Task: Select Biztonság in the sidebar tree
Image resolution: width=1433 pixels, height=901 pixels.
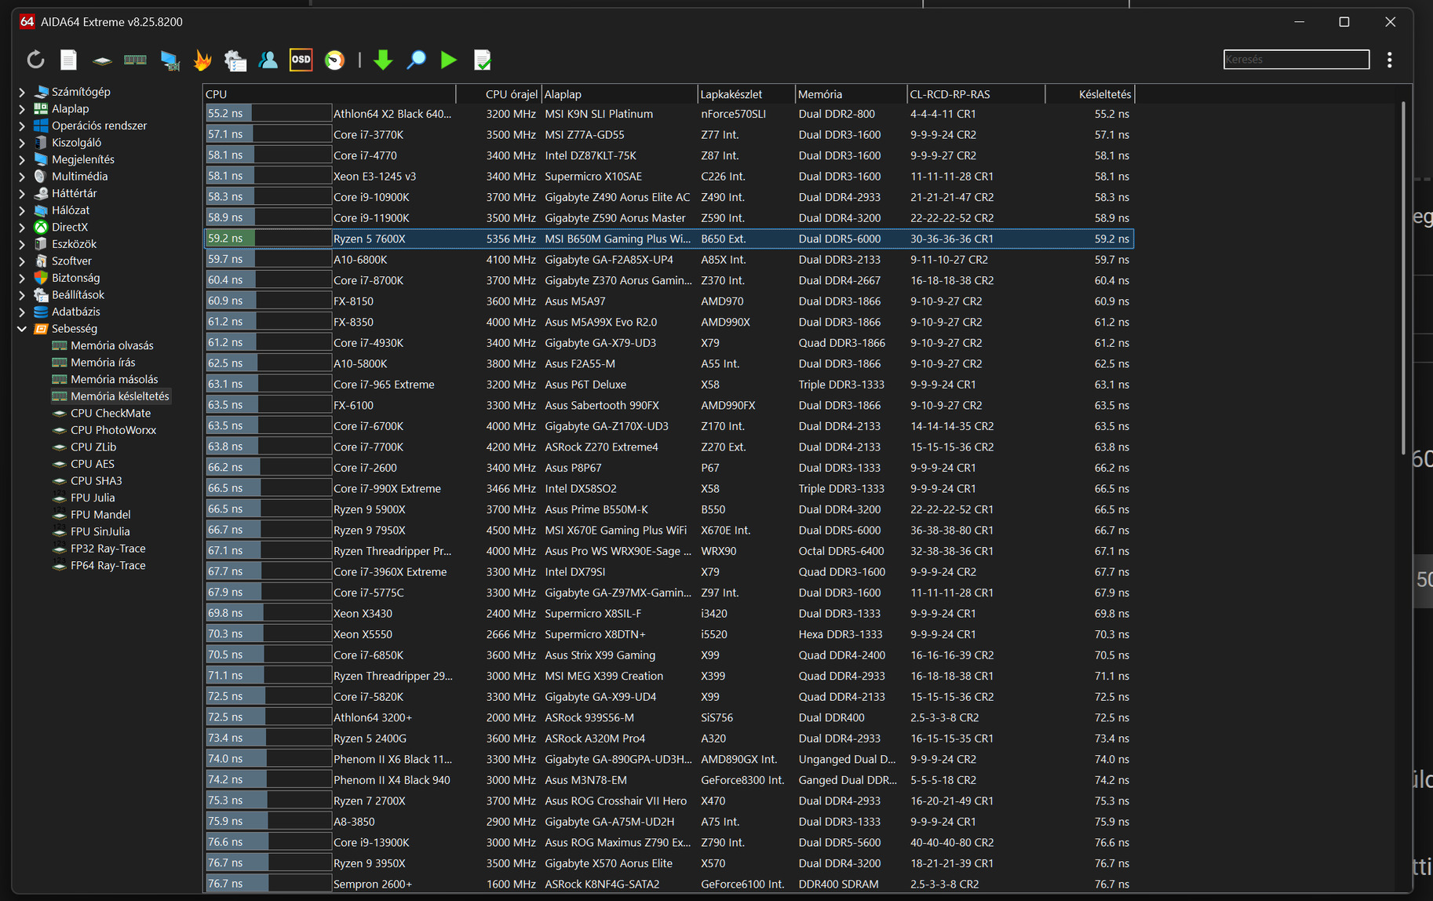Action: 75,278
